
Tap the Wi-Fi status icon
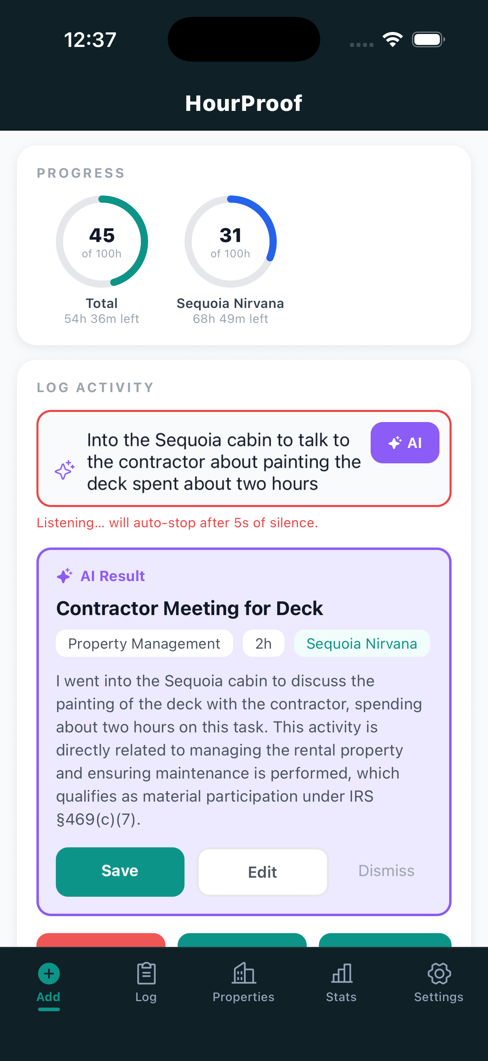[x=393, y=40]
